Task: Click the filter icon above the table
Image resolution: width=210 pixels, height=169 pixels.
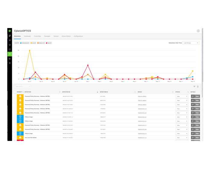Action: click(x=194, y=87)
